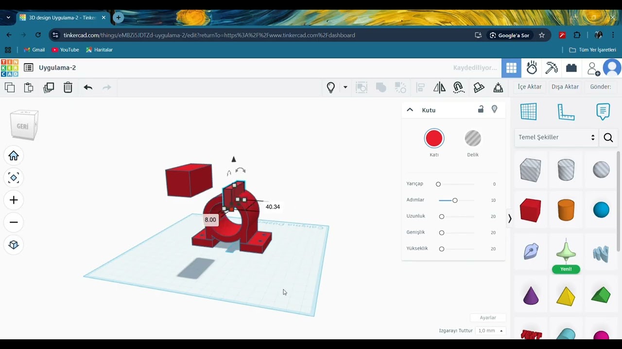Open the Temel Şekiller shapes dropdown
The height and width of the screenshot is (349, 622).
(556, 137)
